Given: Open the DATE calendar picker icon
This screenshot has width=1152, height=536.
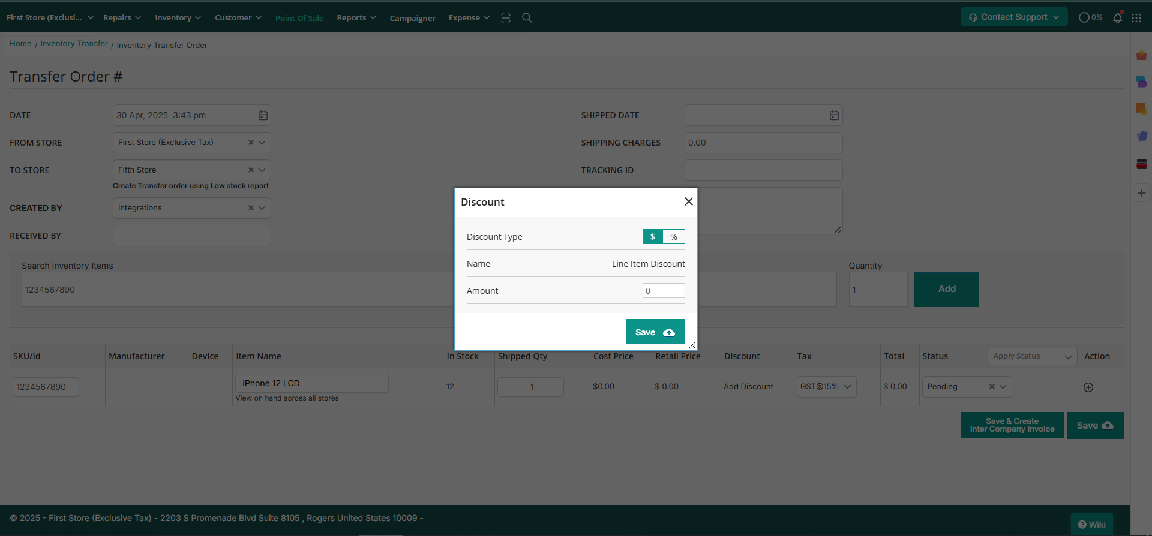Looking at the screenshot, I should click(263, 115).
